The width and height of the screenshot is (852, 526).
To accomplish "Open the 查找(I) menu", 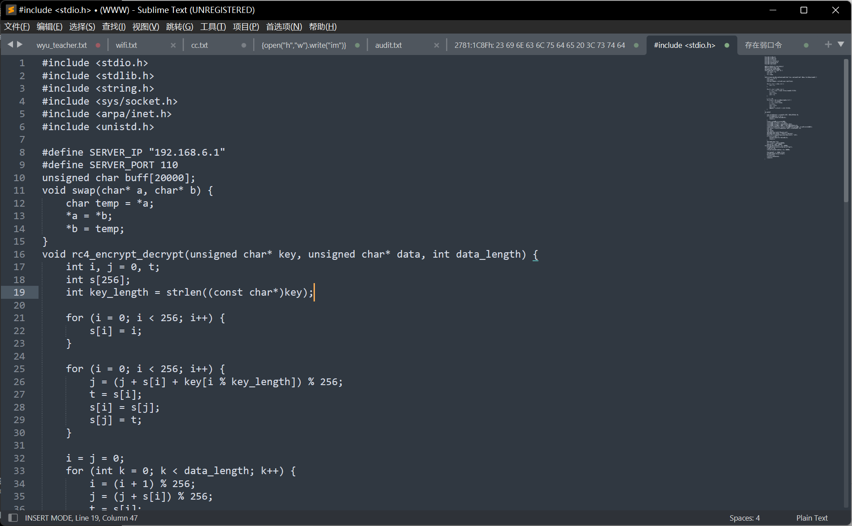I will [x=114, y=27].
